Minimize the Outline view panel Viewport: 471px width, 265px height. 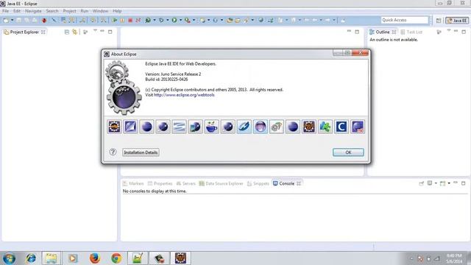coord(456,31)
